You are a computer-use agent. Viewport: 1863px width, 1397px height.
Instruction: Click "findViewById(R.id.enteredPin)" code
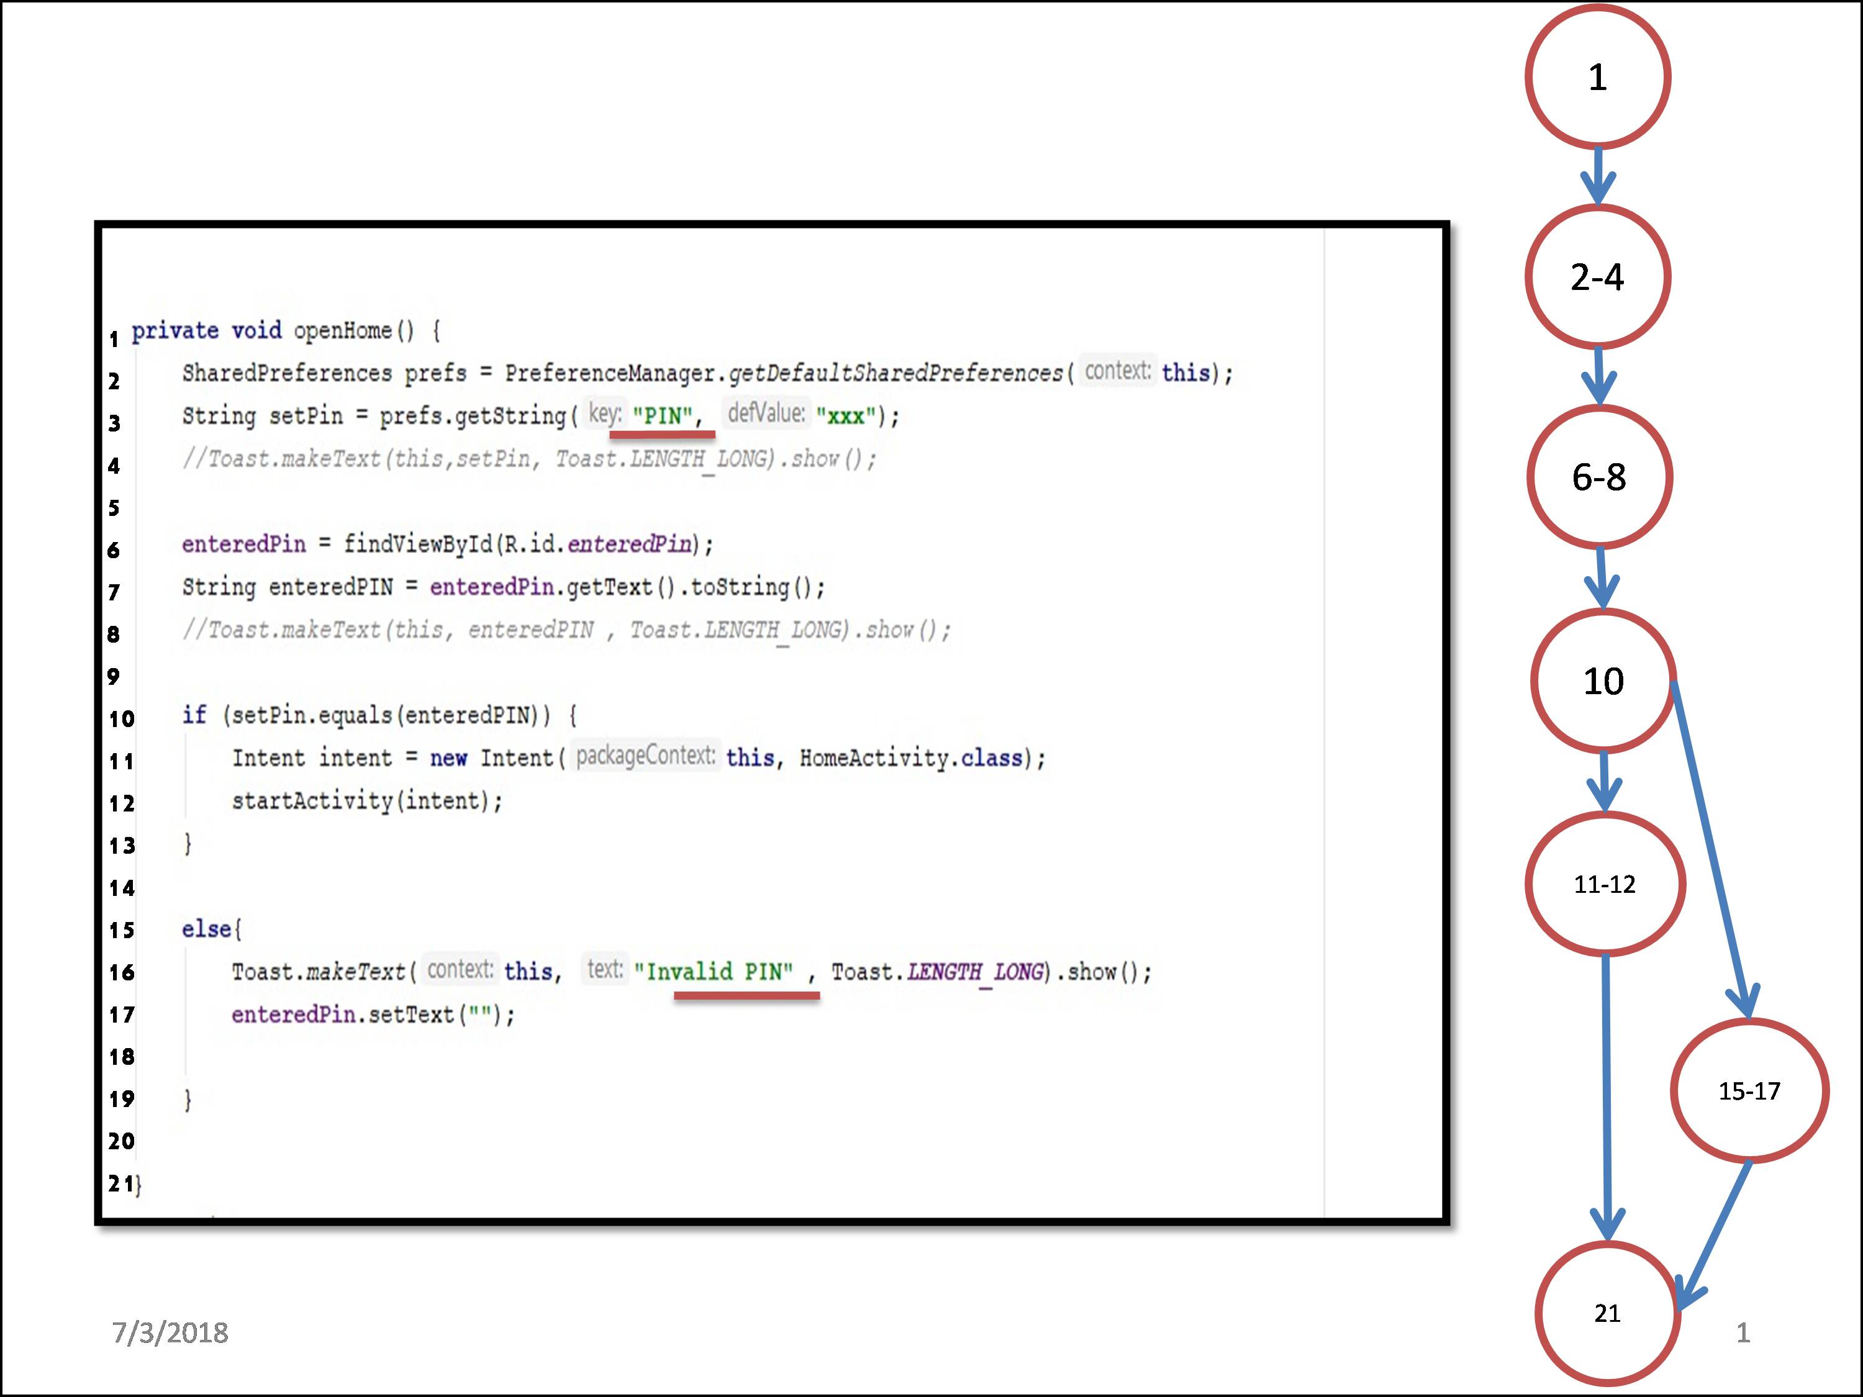(528, 544)
